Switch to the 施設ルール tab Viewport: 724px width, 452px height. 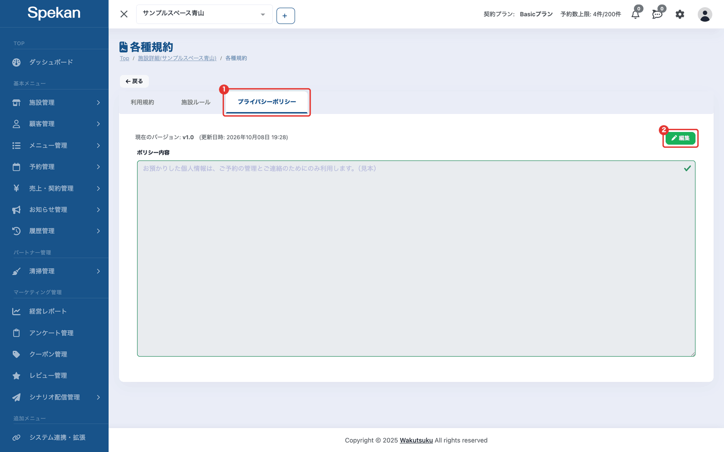pyautogui.click(x=196, y=103)
